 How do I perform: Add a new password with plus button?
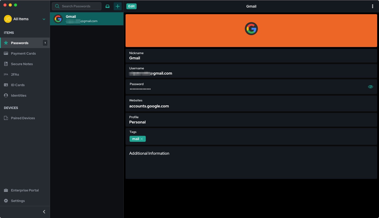(118, 6)
